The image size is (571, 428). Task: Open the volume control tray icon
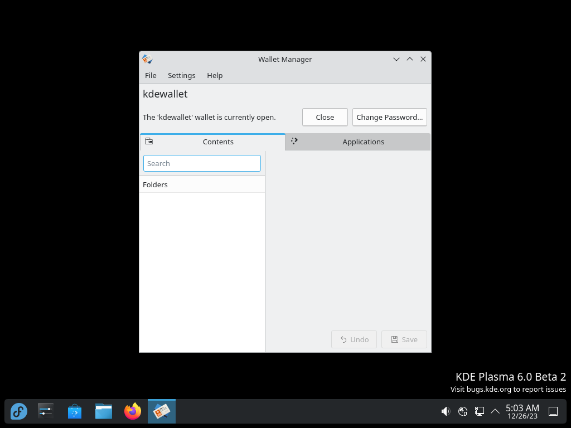[446, 411]
